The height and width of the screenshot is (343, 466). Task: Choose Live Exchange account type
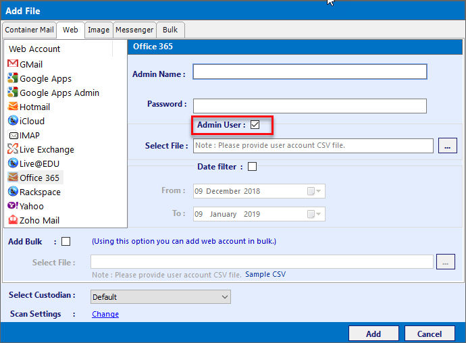[47, 149]
